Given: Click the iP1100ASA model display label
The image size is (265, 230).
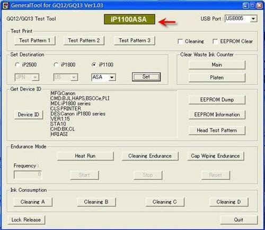Looking at the screenshot, I should [129, 19].
